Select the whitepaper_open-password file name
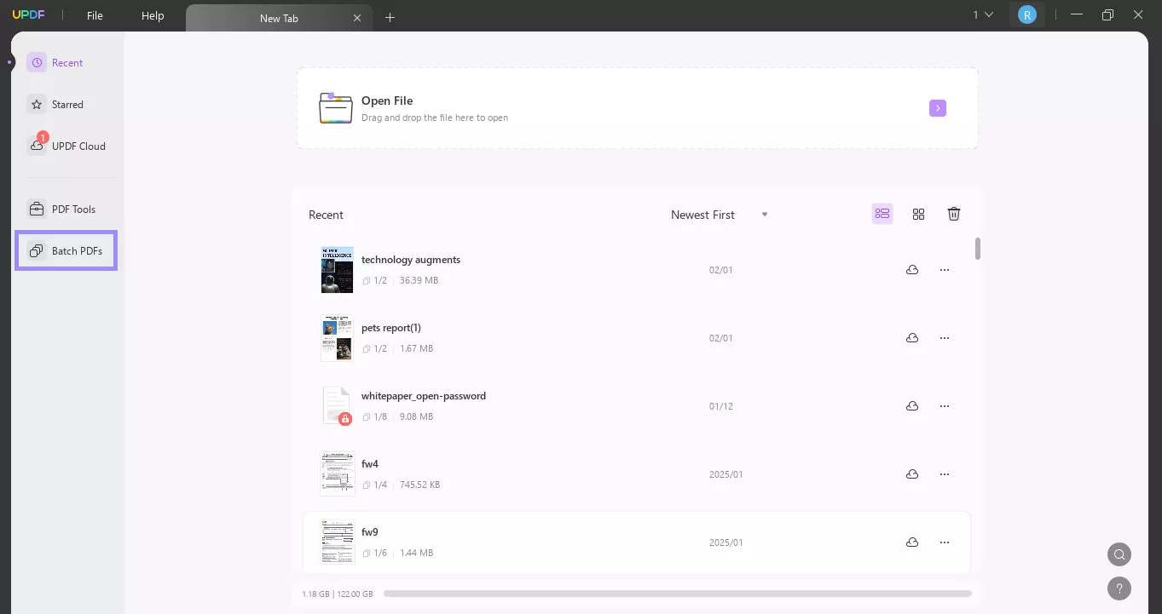The height and width of the screenshot is (614, 1162). click(424, 396)
